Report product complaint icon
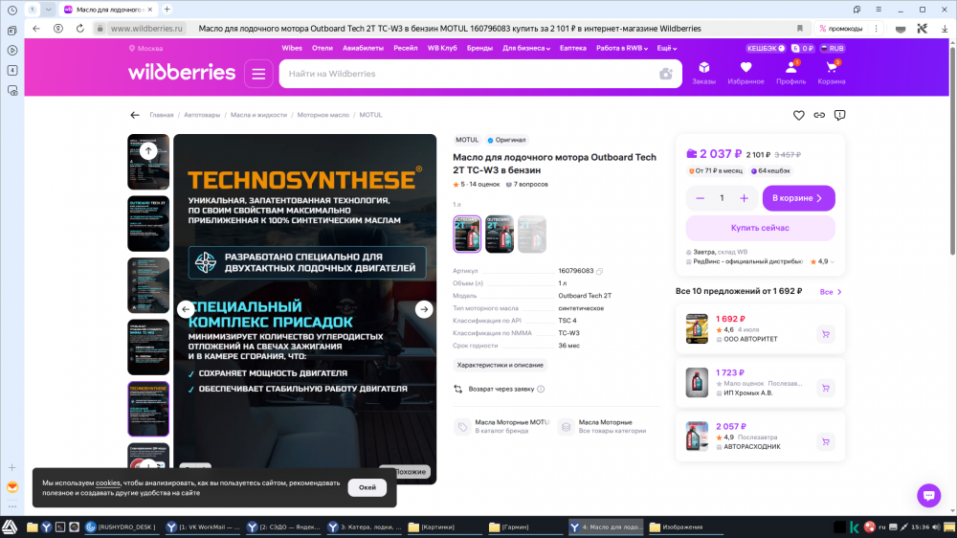This screenshot has width=957, height=538. tap(840, 115)
